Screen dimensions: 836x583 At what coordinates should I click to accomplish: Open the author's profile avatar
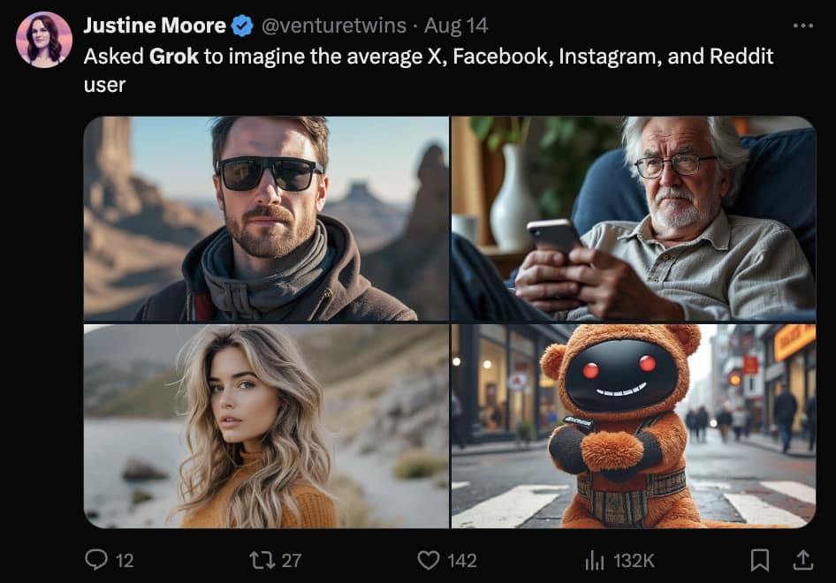[44, 40]
